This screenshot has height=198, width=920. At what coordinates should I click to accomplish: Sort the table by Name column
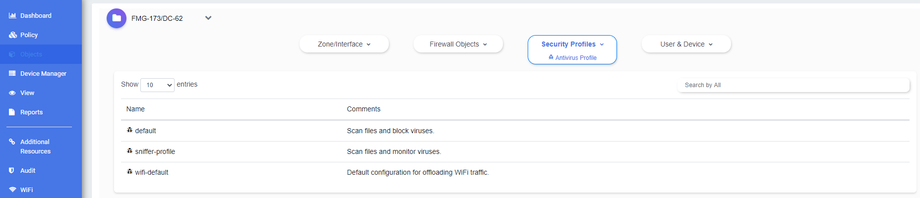[x=135, y=109]
